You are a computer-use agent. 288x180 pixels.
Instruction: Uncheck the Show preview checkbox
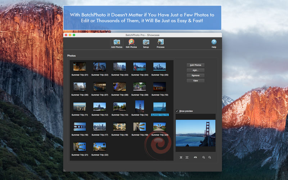pos(177,111)
